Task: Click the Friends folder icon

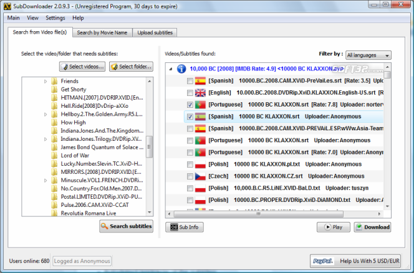Action: pyautogui.click(x=54, y=81)
